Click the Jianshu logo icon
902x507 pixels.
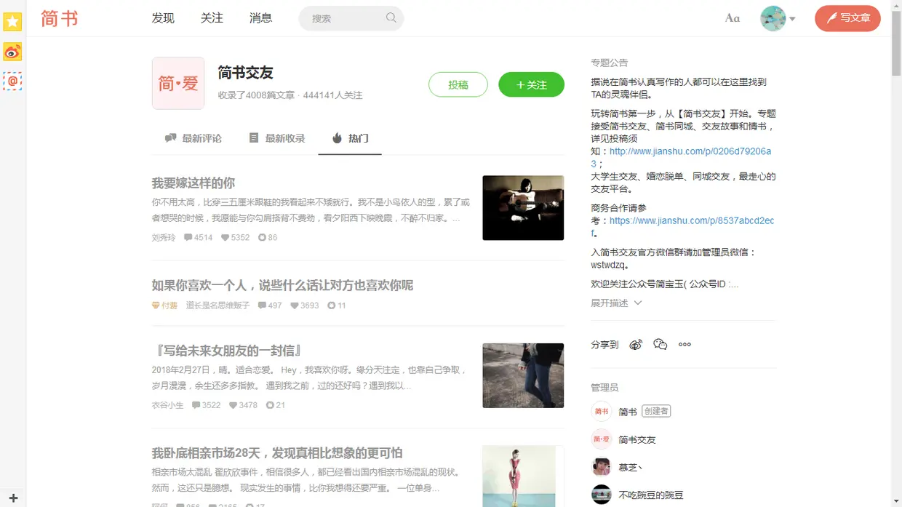click(58, 18)
